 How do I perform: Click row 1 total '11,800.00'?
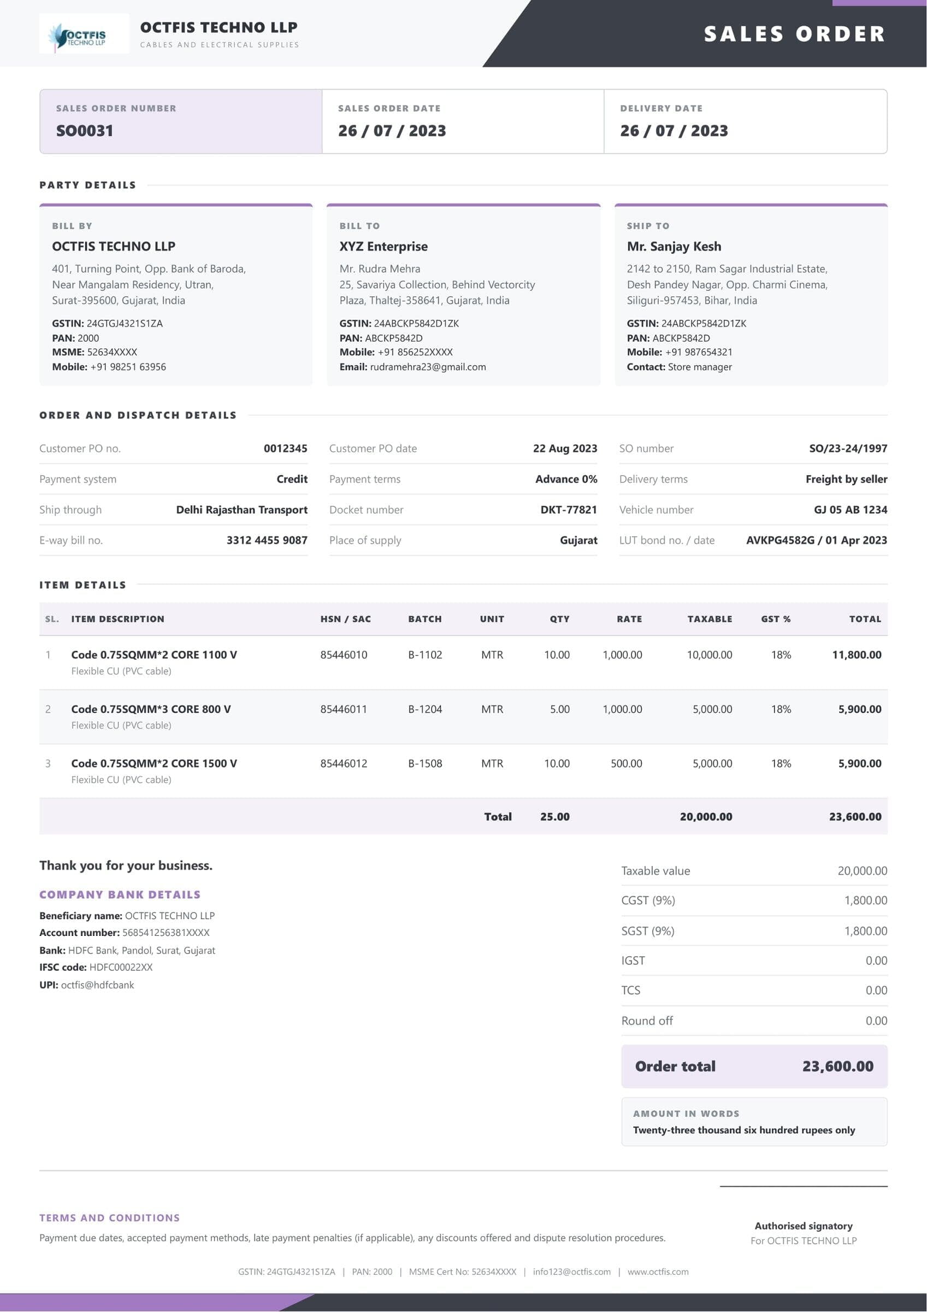pos(857,655)
